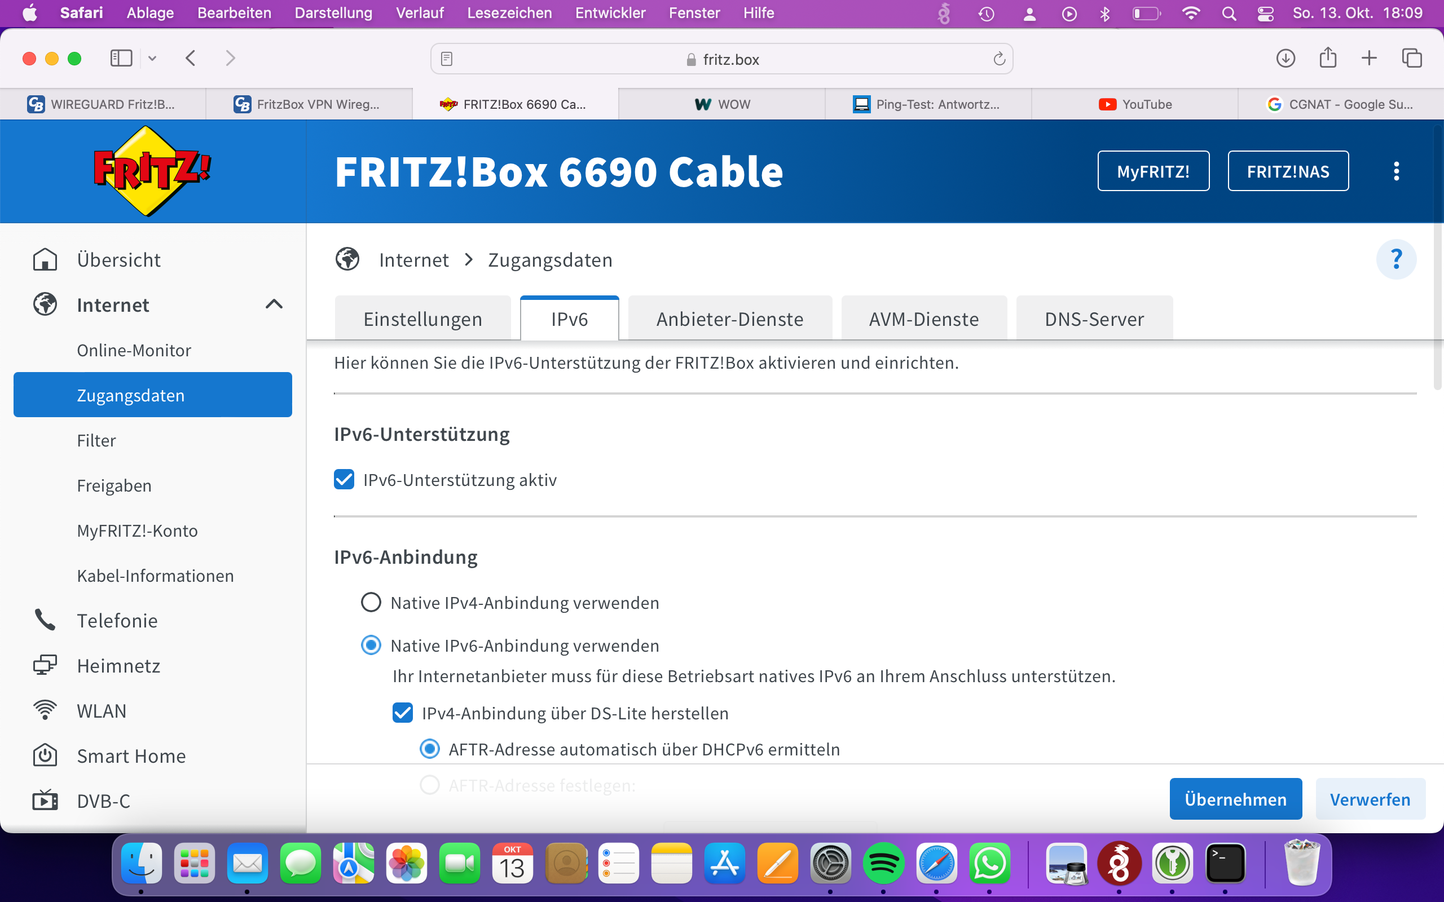Click the Safari share icon
The width and height of the screenshot is (1444, 902).
pyautogui.click(x=1328, y=59)
